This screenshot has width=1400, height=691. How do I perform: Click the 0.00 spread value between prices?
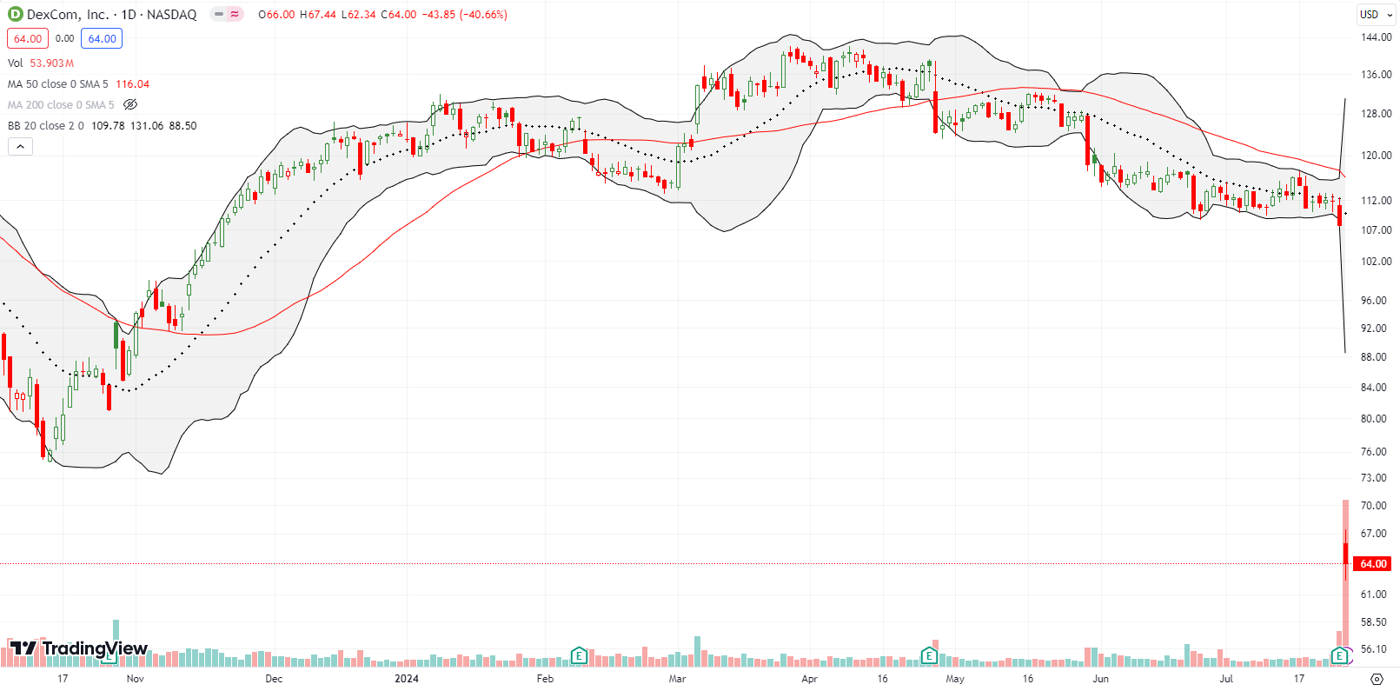tap(65, 38)
